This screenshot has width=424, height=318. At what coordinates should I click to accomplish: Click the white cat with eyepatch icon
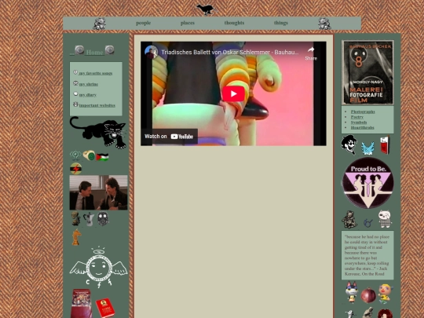[385, 218]
